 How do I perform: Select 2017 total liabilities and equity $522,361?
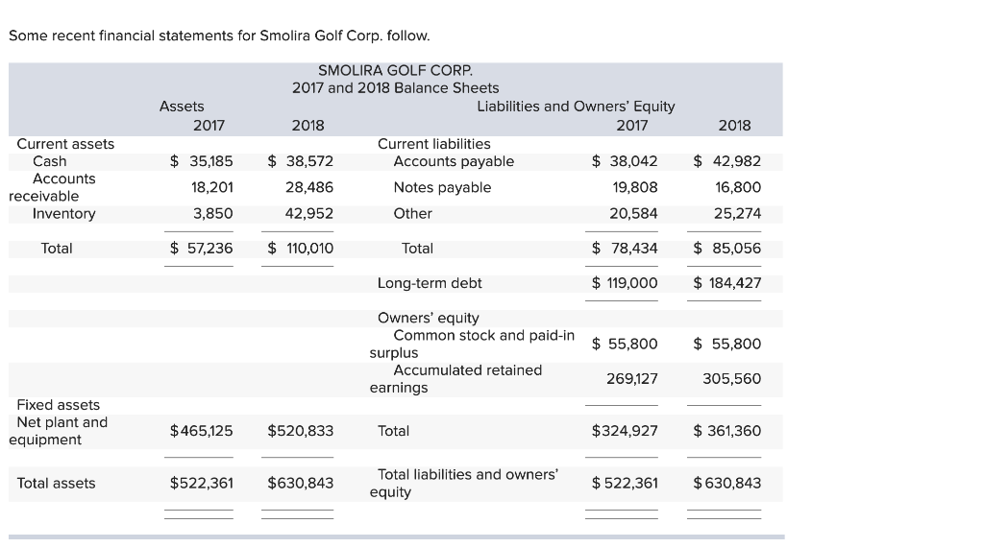point(625,484)
